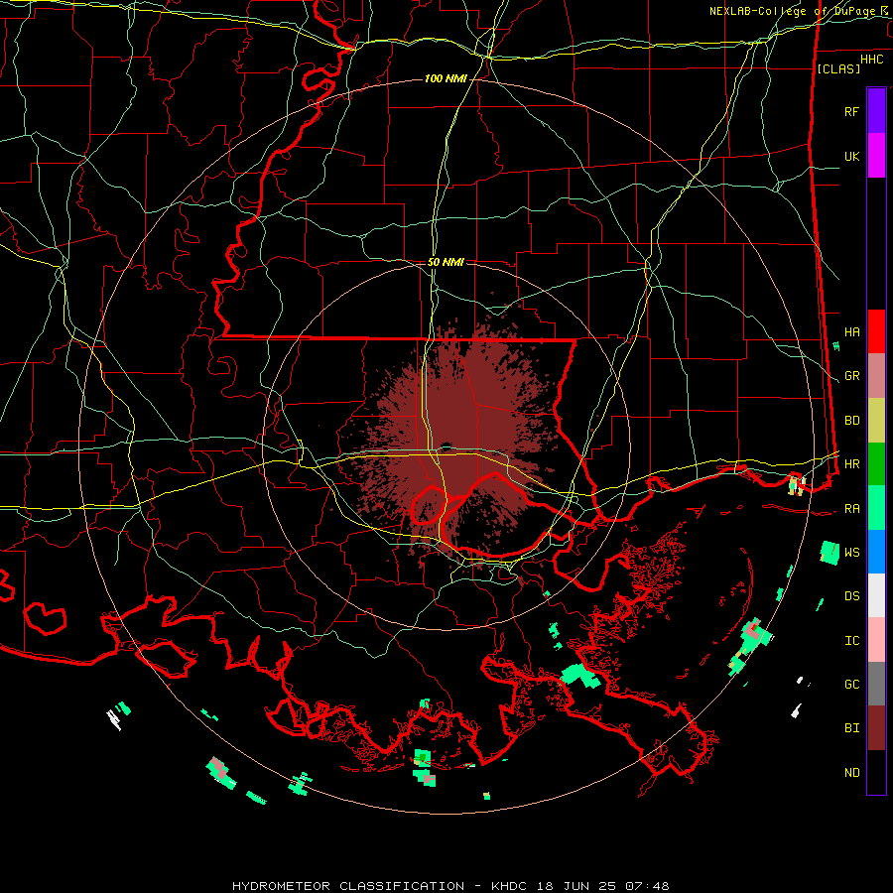Click the 'IC' legend label
This screenshot has height=893, width=893.
click(x=851, y=641)
